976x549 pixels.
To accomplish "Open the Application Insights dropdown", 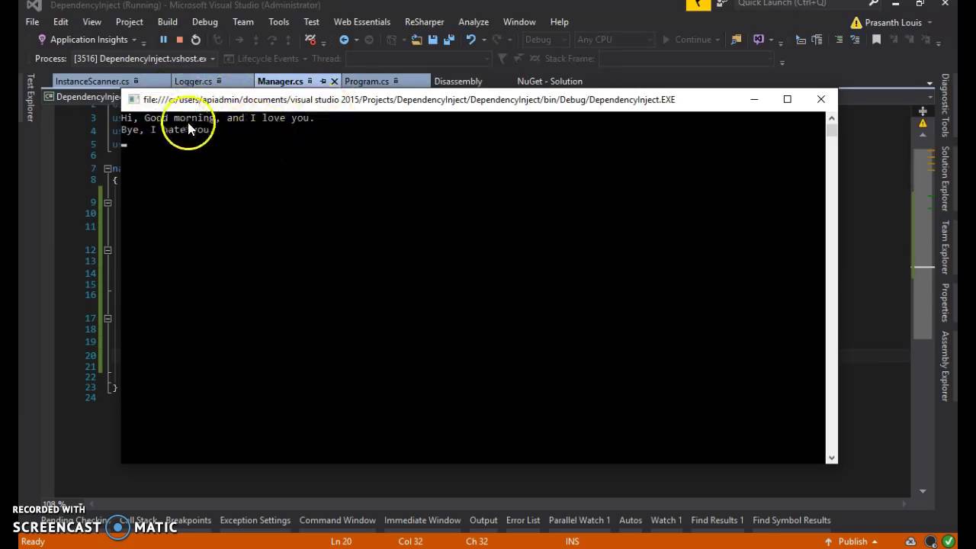I will tap(133, 40).
